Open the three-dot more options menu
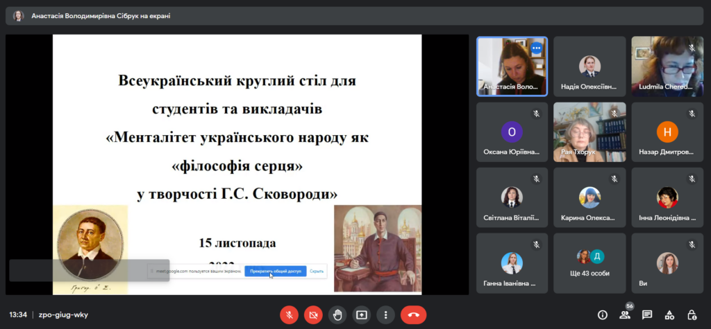The image size is (711, 329). pos(385,314)
